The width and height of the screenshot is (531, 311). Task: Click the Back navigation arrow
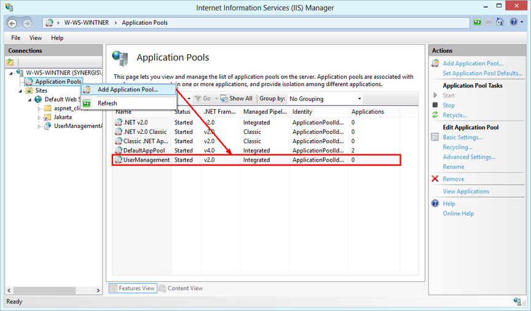tap(12, 23)
